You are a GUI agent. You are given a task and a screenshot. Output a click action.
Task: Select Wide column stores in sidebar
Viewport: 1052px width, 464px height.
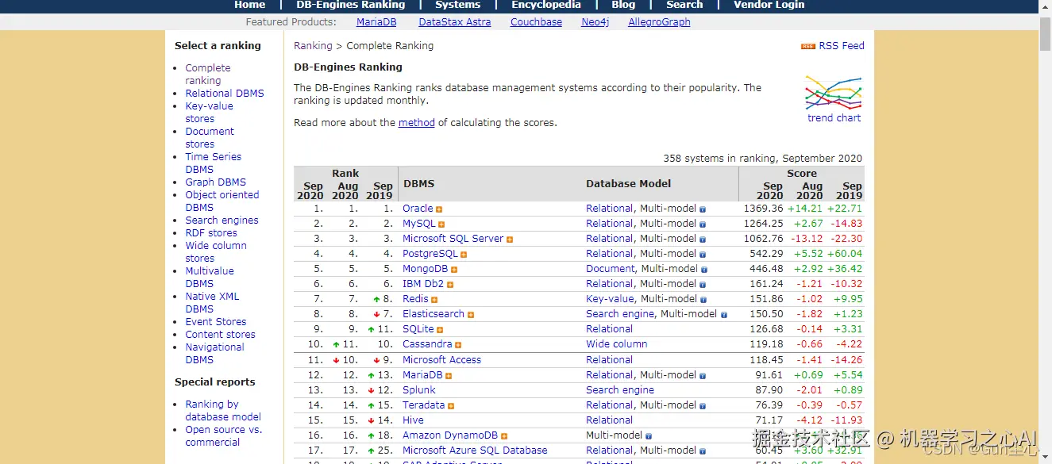pyautogui.click(x=216, y=252)
